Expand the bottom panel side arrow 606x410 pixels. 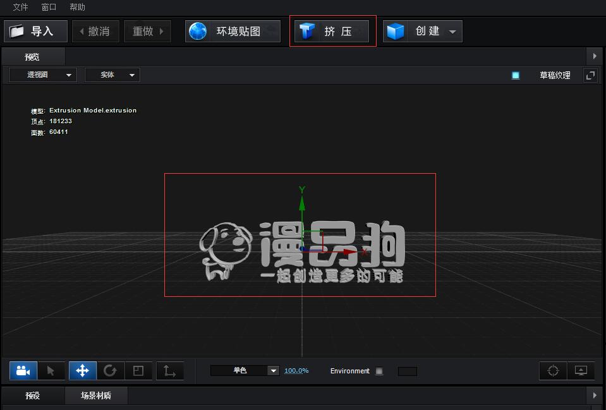pyautogui.click(x=595, y=395)
